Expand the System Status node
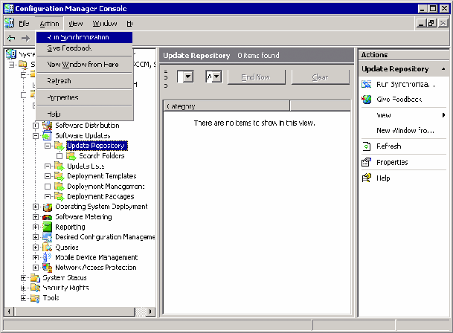 tap(24, 278)
